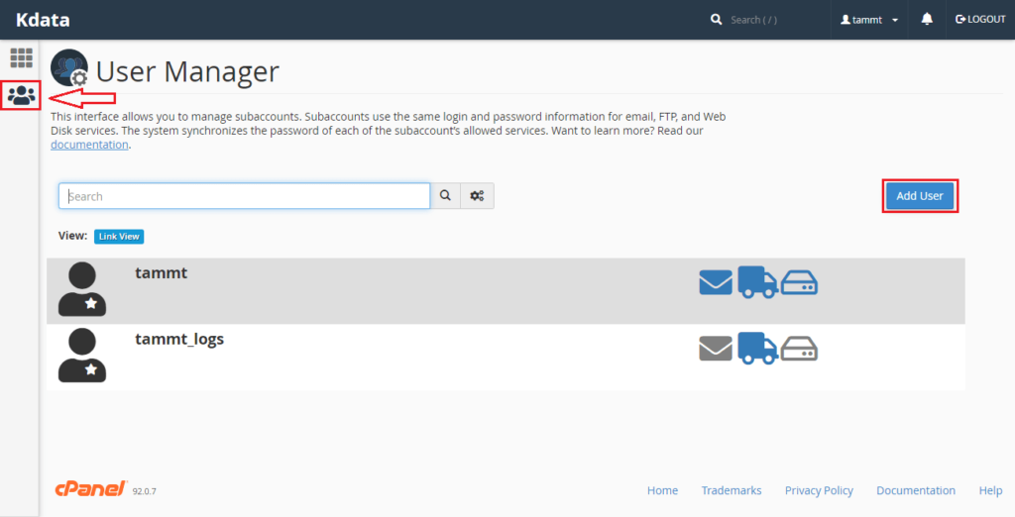
Task: Click the Web Disk drive icon for tammt
Action: pos(799,282)
